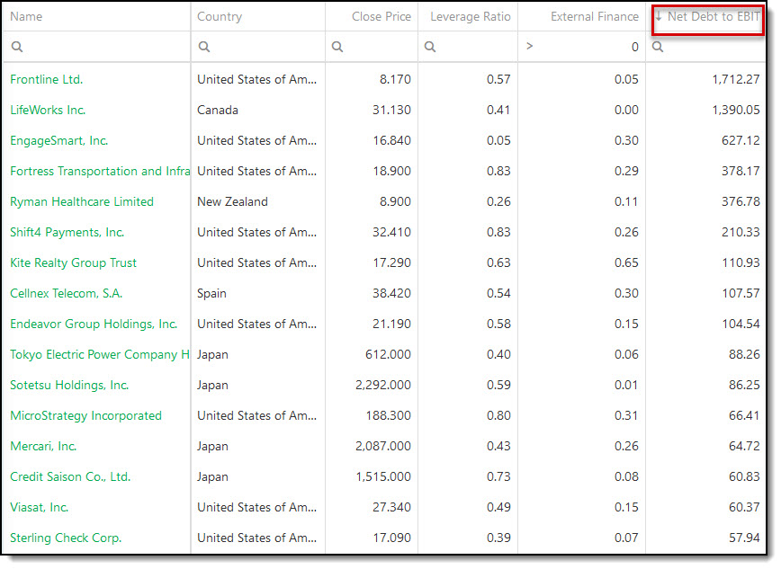The height and width of the screenshot is (569, 781).
Task: Select the 376.78 Net Debt to EBIT value
Action: coord(741,201)
